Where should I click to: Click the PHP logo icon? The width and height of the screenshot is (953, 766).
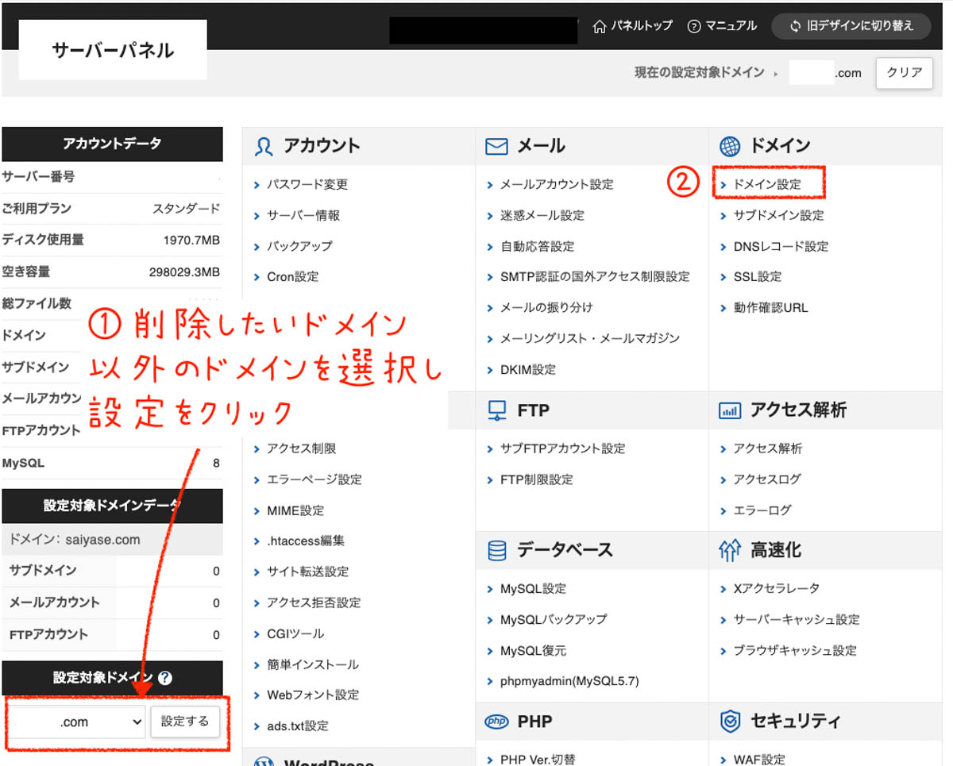coord(496,722)
